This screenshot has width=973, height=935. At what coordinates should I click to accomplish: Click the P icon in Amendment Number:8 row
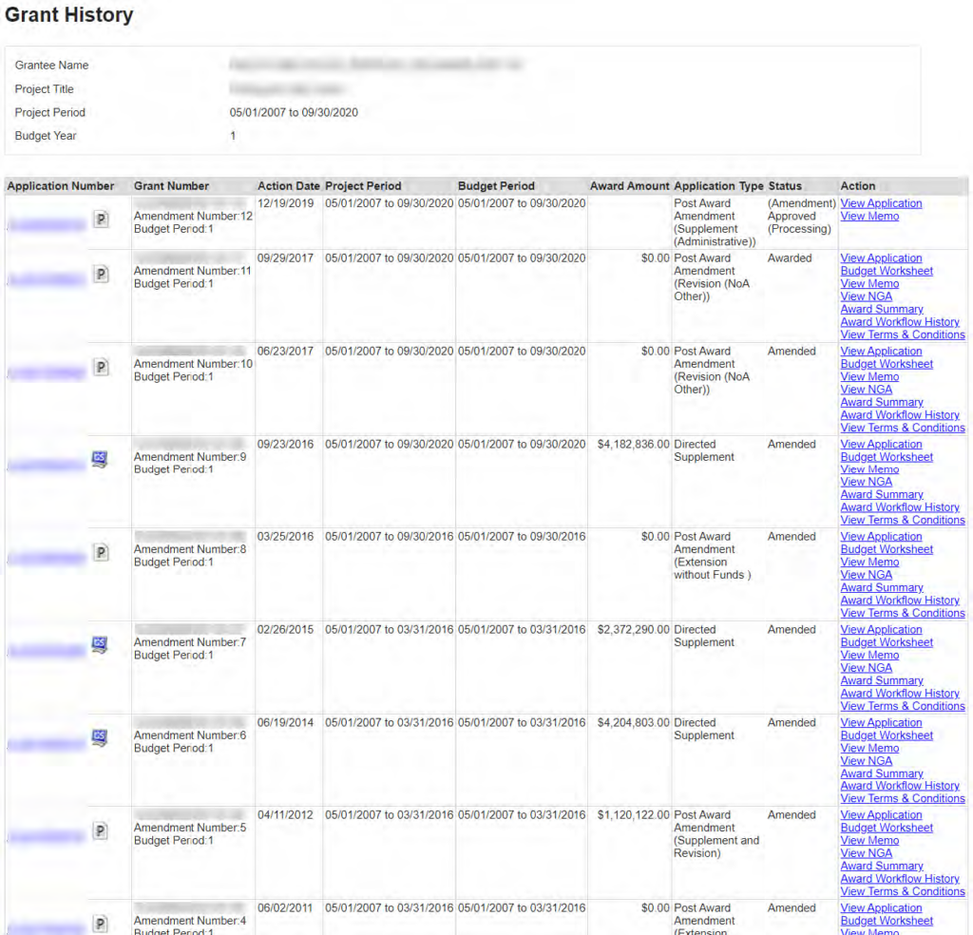coord(101,553)
